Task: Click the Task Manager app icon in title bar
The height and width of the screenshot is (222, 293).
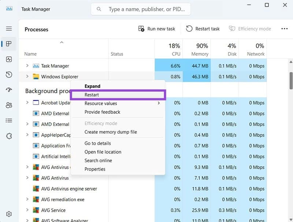Action: click(x=9, y=8)
